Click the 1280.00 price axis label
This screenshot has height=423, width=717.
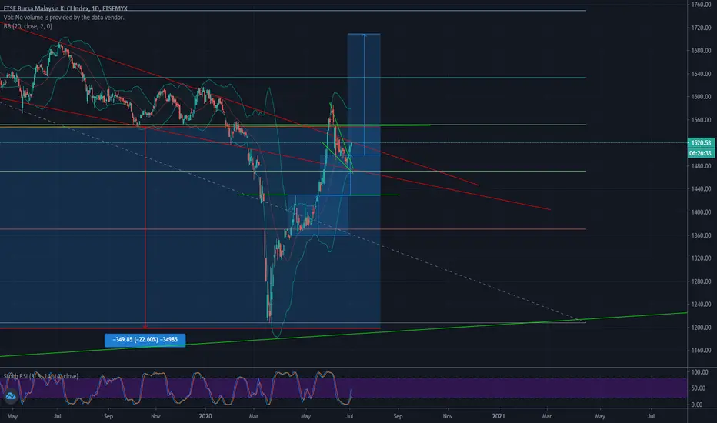coord(702,281)
